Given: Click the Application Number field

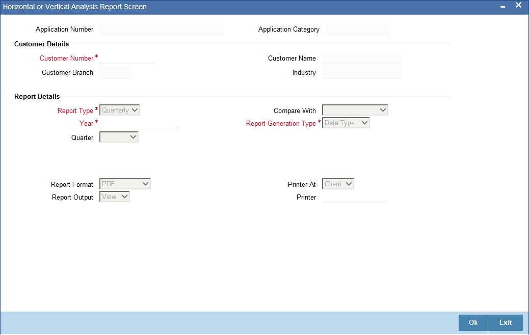Looking at the screenshot, I should tap(162, 30).
